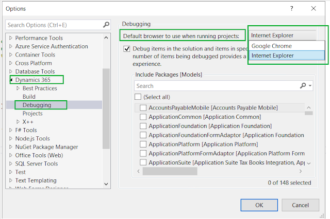The width and height of the screenshot is (330, 219).
Task: Choose Google Chrome from browser list
Action: click(x=287, y=46)
